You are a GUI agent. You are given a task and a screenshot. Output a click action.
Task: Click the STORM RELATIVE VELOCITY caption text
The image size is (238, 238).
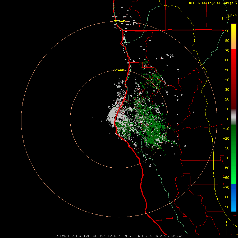[85, 236]
